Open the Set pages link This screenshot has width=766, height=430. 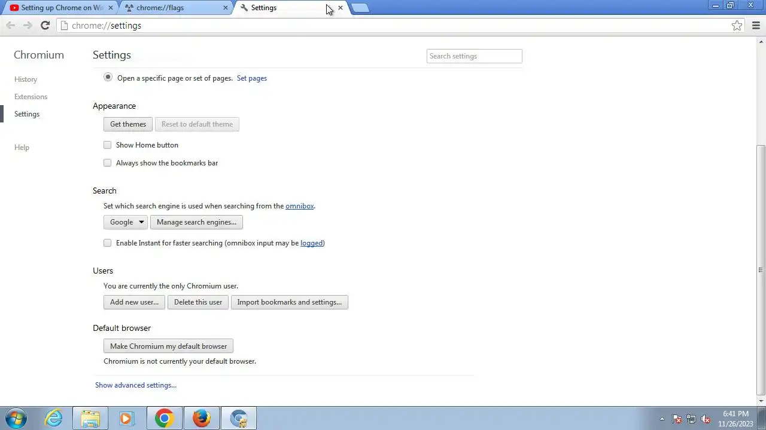click(x=252, y=78)
